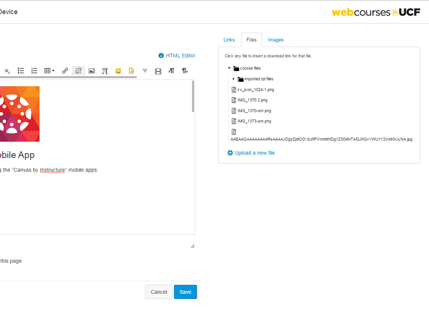Switch to the Links tab

click(229, 40)
